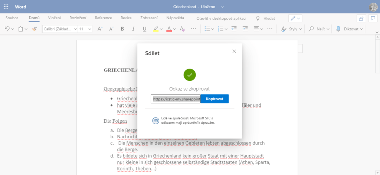Toggle italic formatting
The height and width of the screenshot is (175, 380).
pos(134,29)
